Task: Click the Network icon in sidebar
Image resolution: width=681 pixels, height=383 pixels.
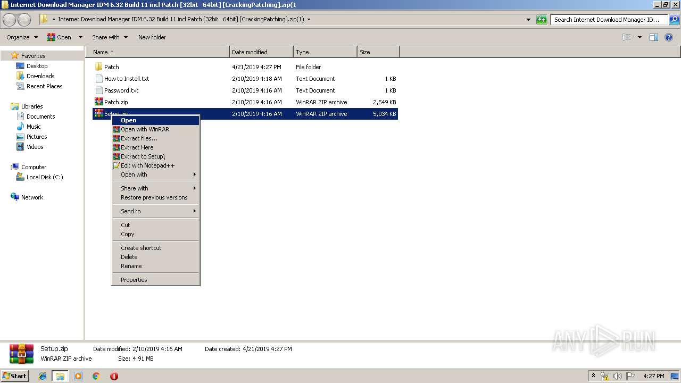Action: pos(15,197)
